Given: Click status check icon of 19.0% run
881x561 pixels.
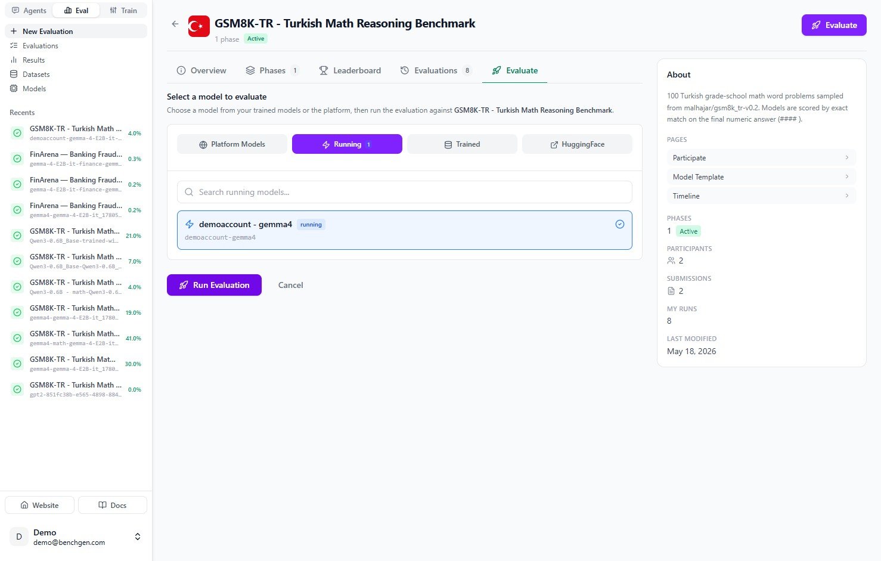Looking at the screenshot, I should 17,312.
